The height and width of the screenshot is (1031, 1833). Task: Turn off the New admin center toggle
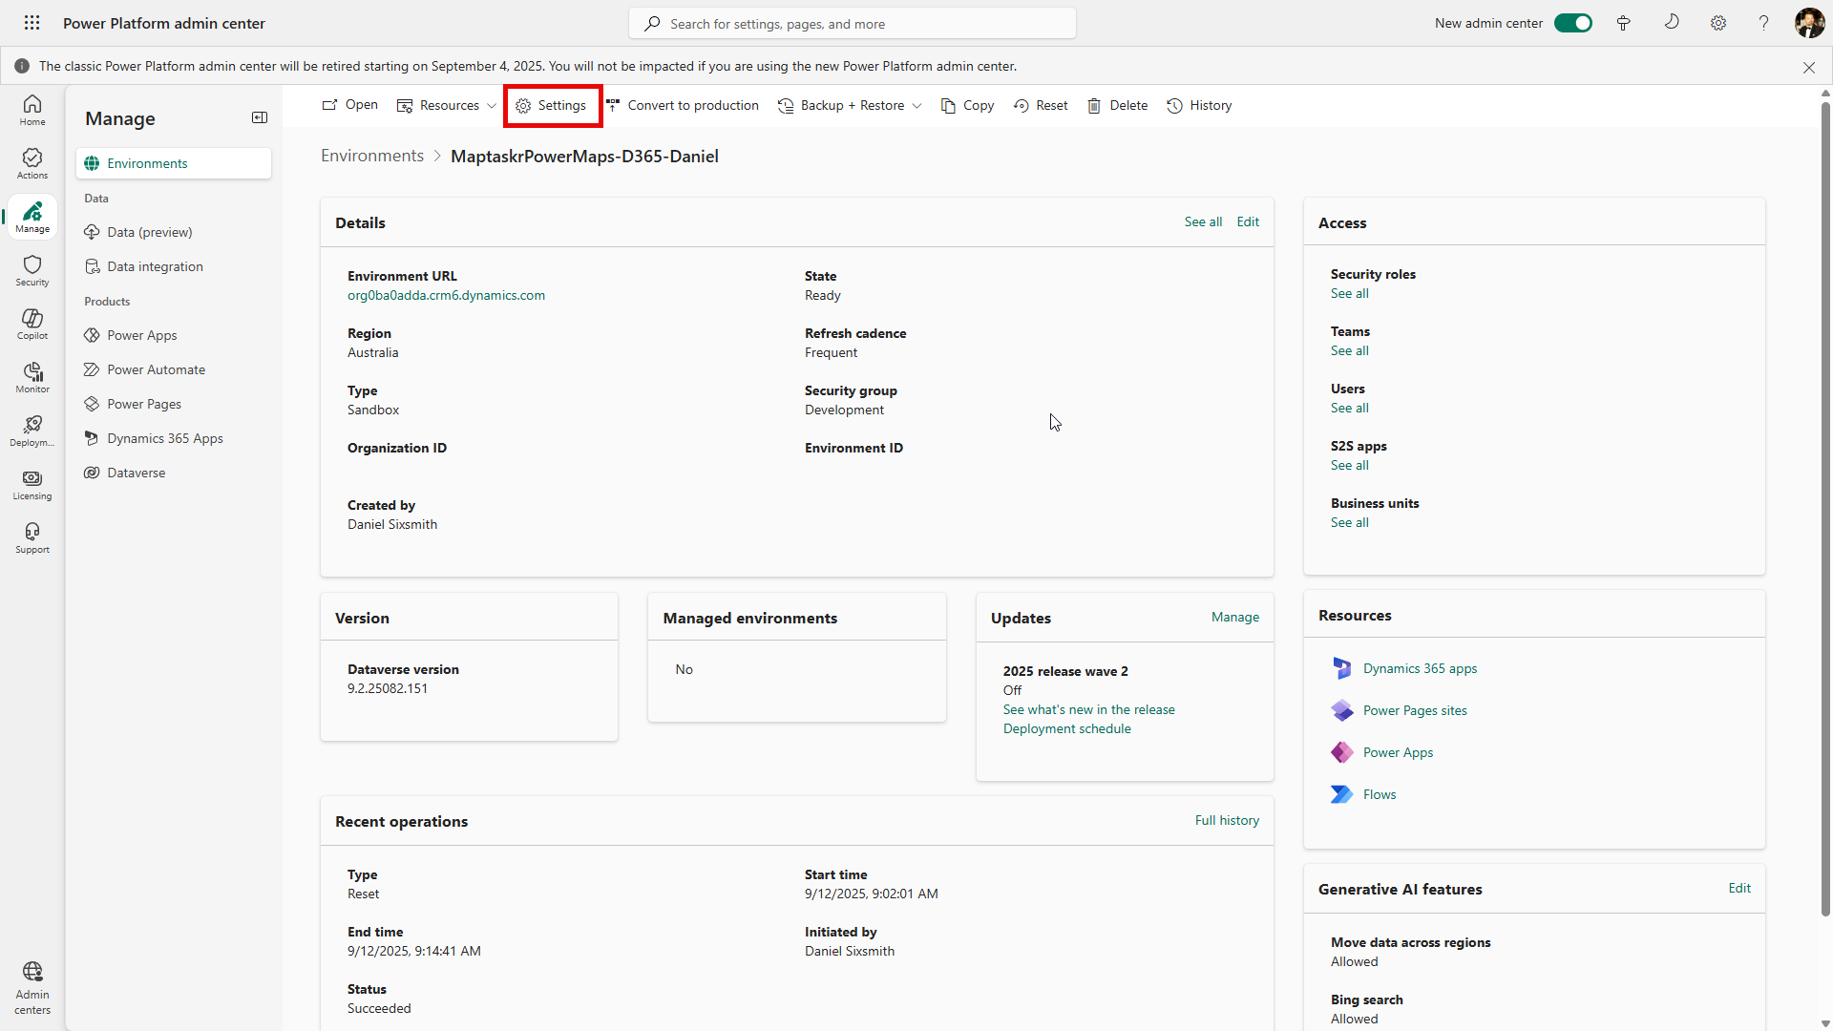(x=1572, y=23)
